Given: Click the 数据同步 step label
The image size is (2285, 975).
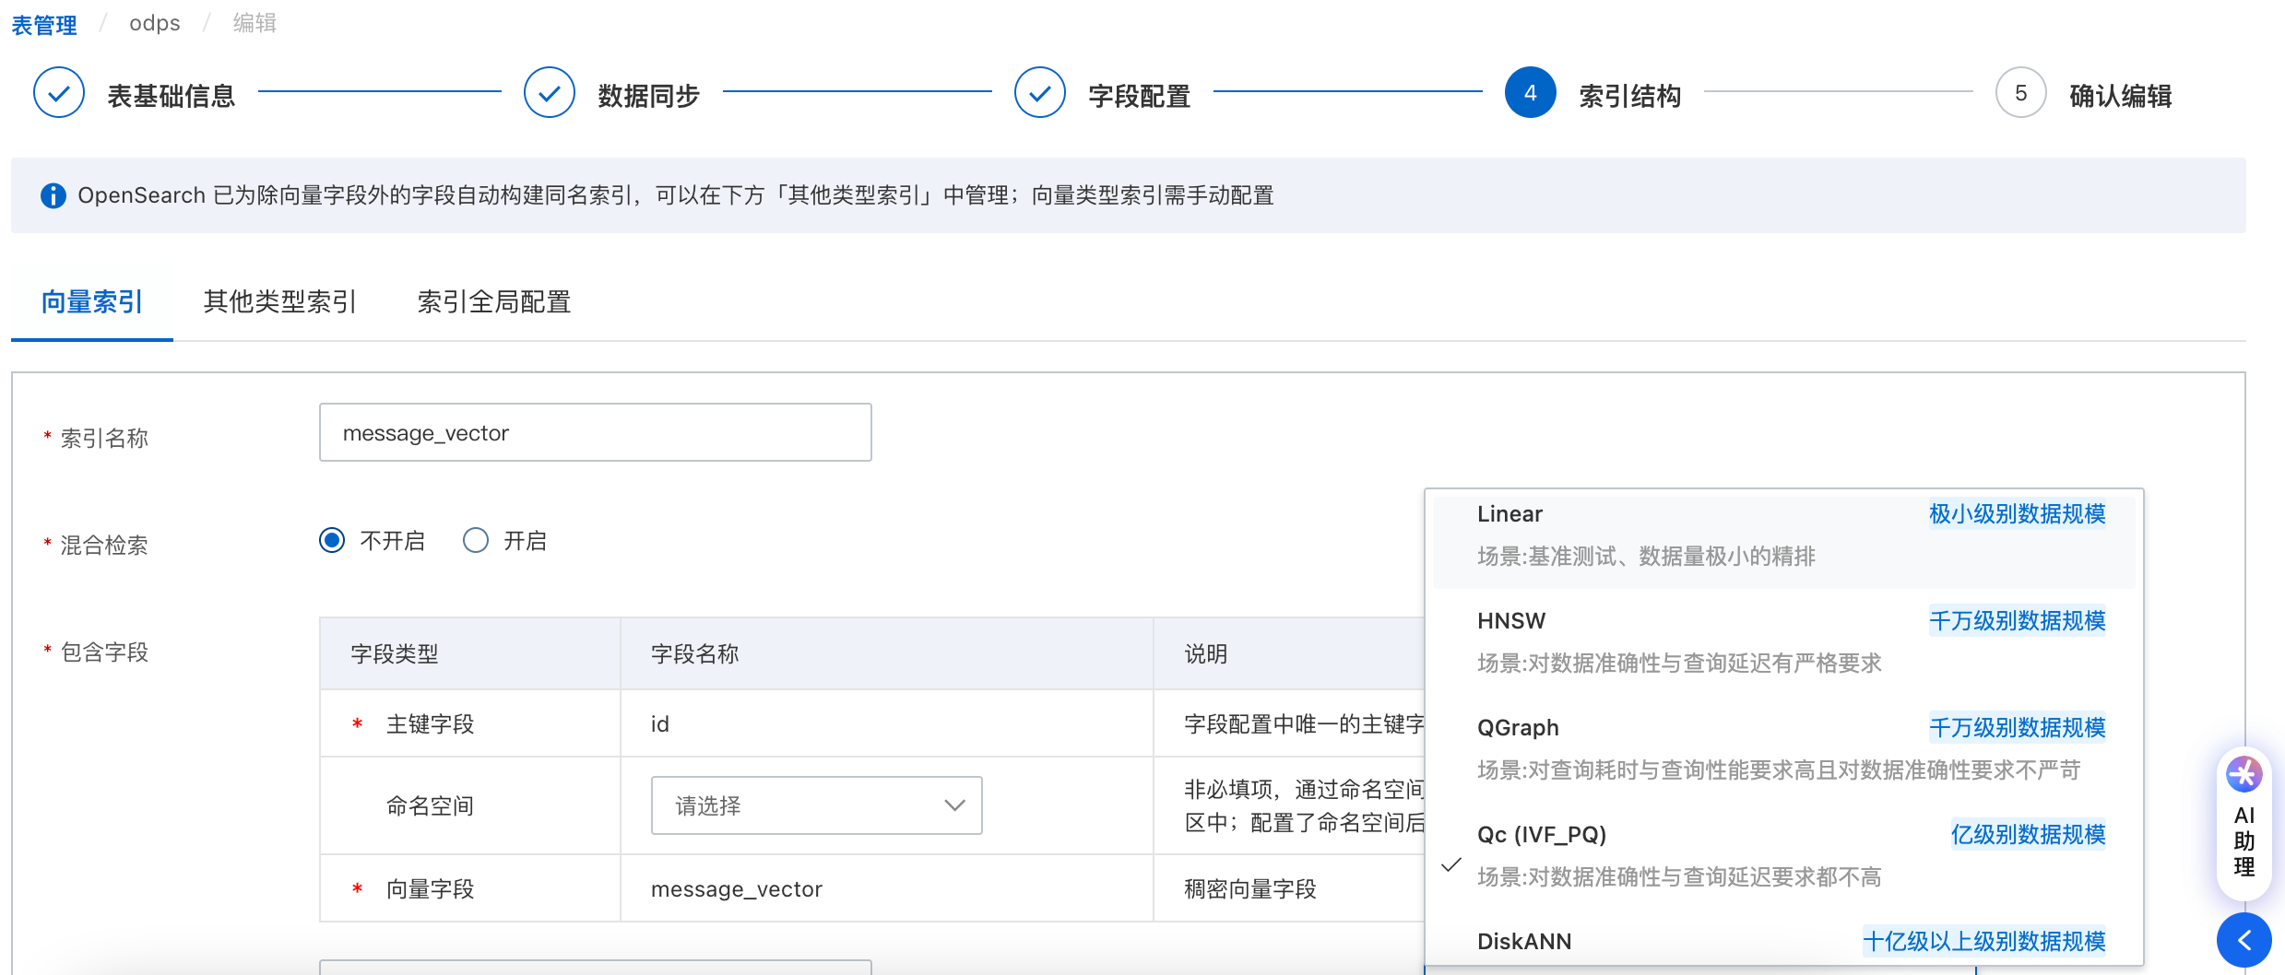Looking at the screenshot, I should (x=649, y=96).
